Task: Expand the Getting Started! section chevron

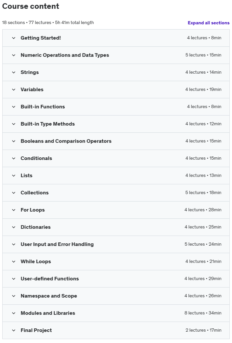Action: (14, 38)
